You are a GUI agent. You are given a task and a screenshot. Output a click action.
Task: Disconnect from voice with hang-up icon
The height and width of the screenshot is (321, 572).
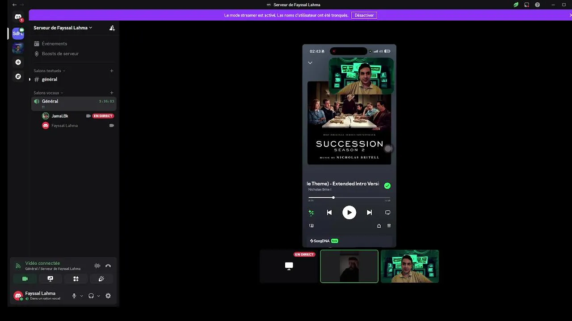(108, 266)
